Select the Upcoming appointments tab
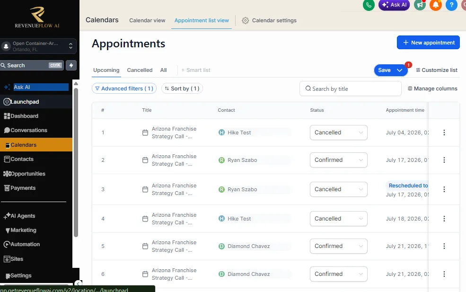 pos(106,70)
